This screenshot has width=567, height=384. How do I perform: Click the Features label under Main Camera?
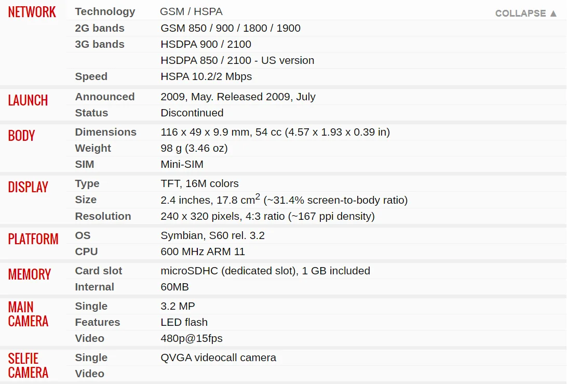point(97,322)
